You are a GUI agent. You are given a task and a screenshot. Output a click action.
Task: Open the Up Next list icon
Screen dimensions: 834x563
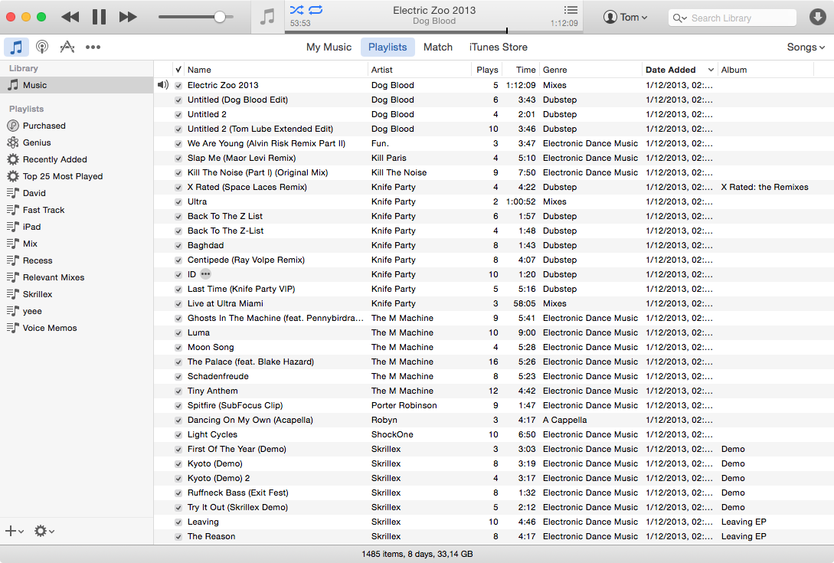pos(571,10)
